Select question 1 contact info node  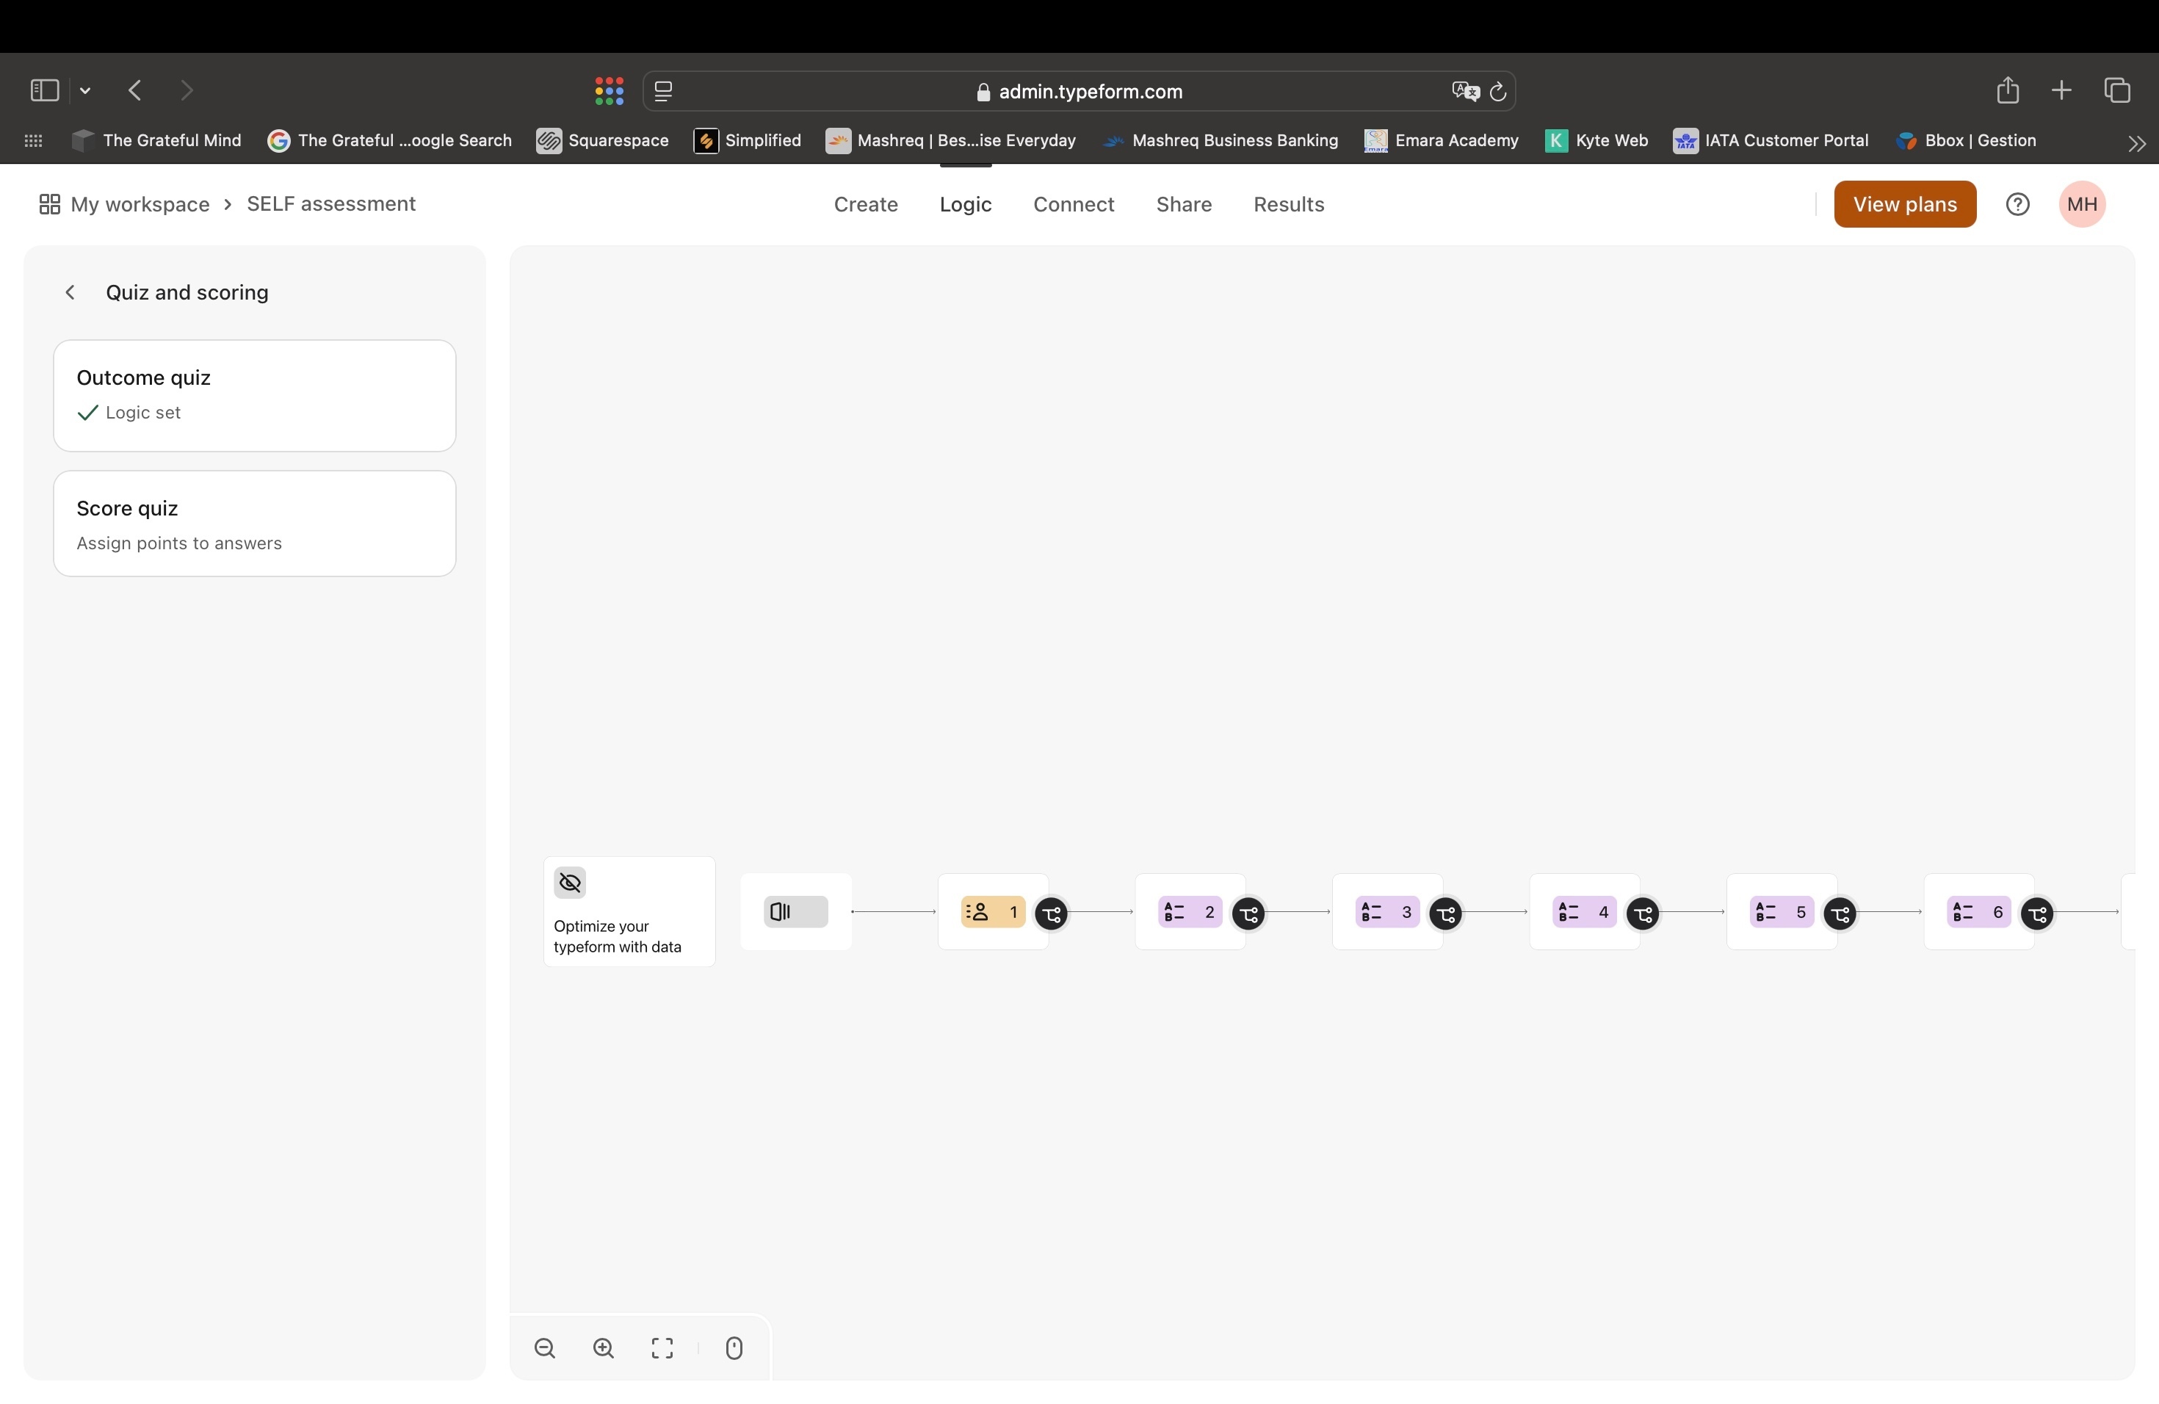pos(992,911)
